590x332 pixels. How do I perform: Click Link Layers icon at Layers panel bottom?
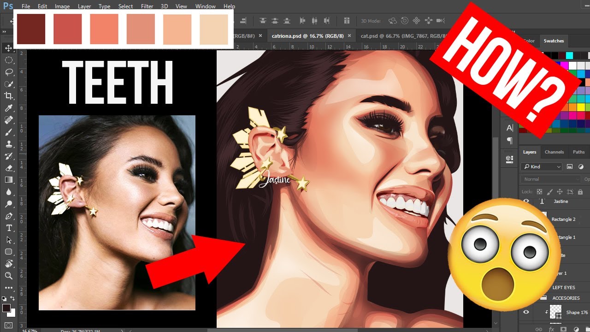pos(538,329)
